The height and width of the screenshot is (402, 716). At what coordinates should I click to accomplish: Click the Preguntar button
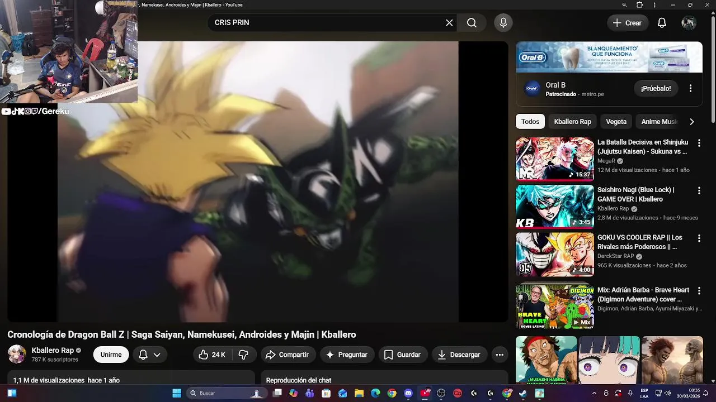click(x=346, y=355)
